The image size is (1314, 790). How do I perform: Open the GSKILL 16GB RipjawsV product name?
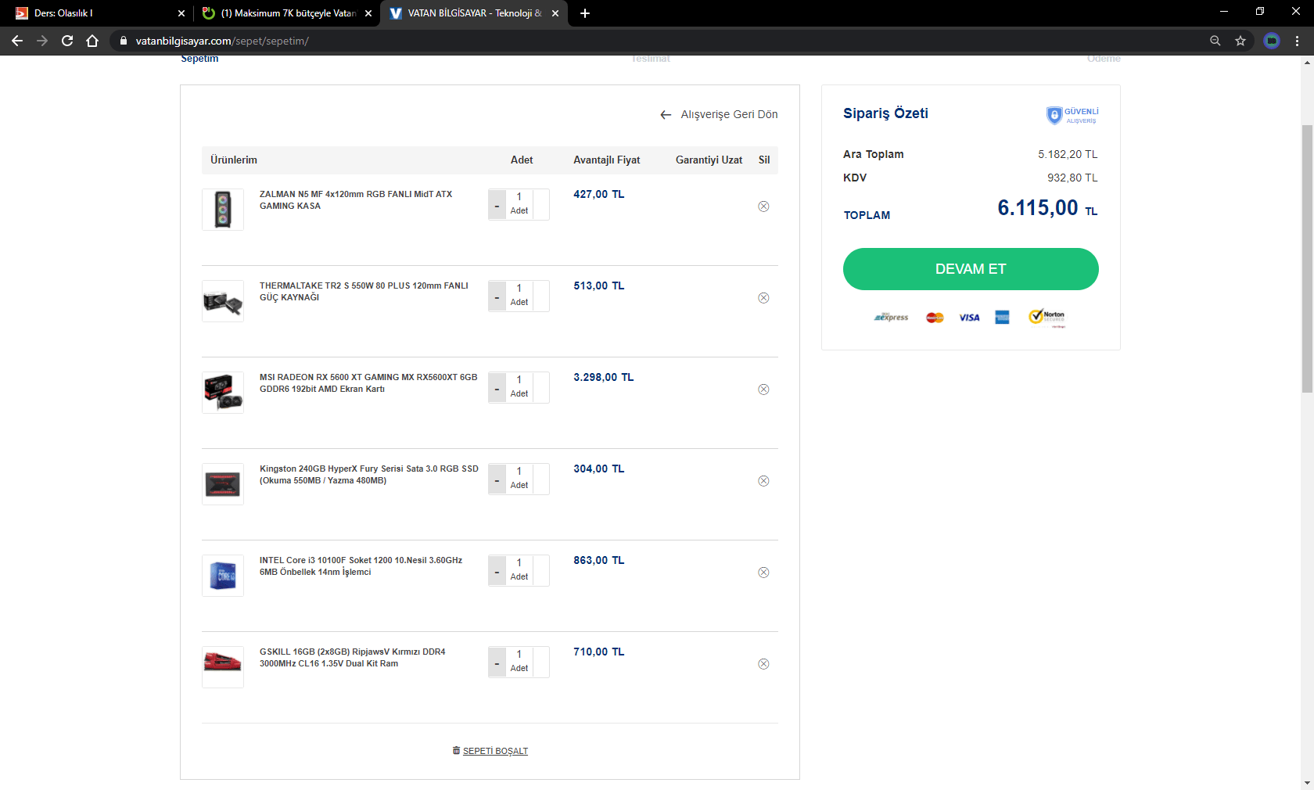click(353, 658)
